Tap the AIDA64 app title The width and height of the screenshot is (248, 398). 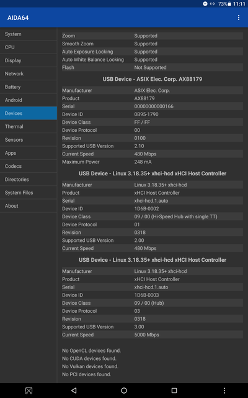[x=18, y=18]
